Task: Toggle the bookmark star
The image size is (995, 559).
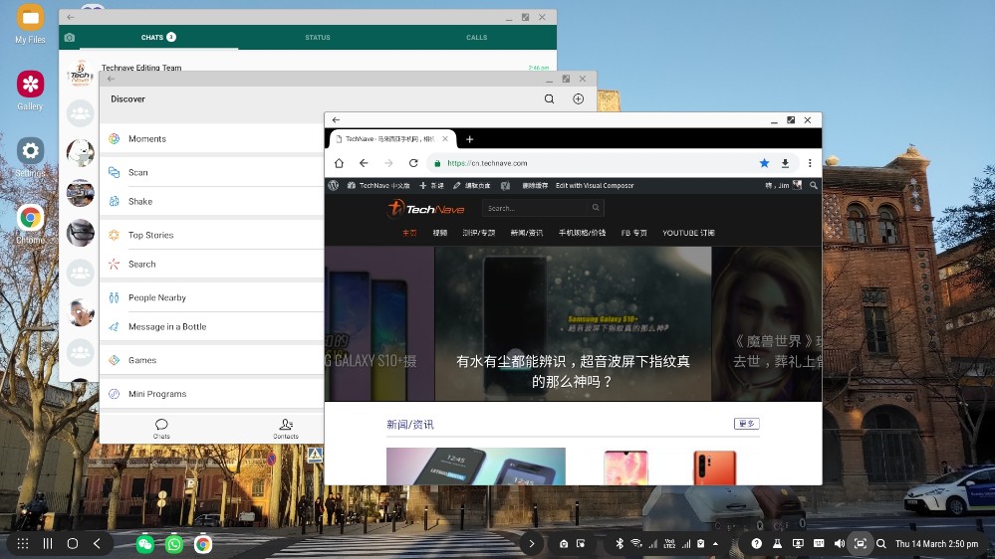Action: 764,163
